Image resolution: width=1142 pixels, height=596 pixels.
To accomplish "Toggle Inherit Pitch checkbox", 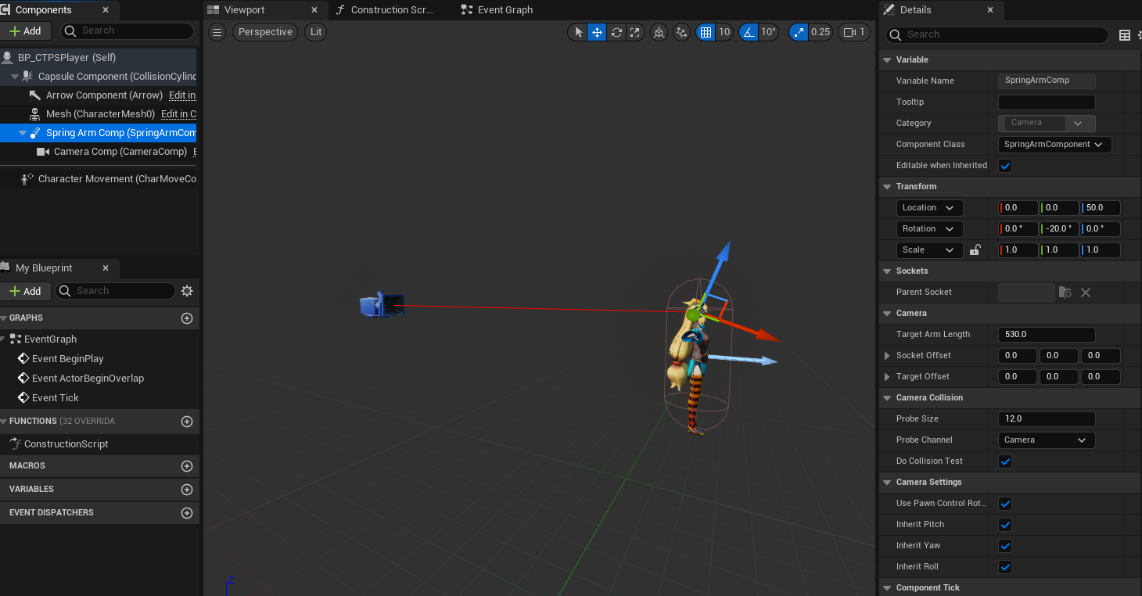I will click(1006, 525).
